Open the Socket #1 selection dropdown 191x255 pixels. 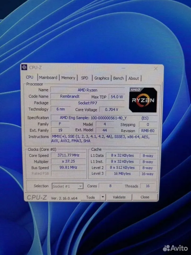pos(67,186)
